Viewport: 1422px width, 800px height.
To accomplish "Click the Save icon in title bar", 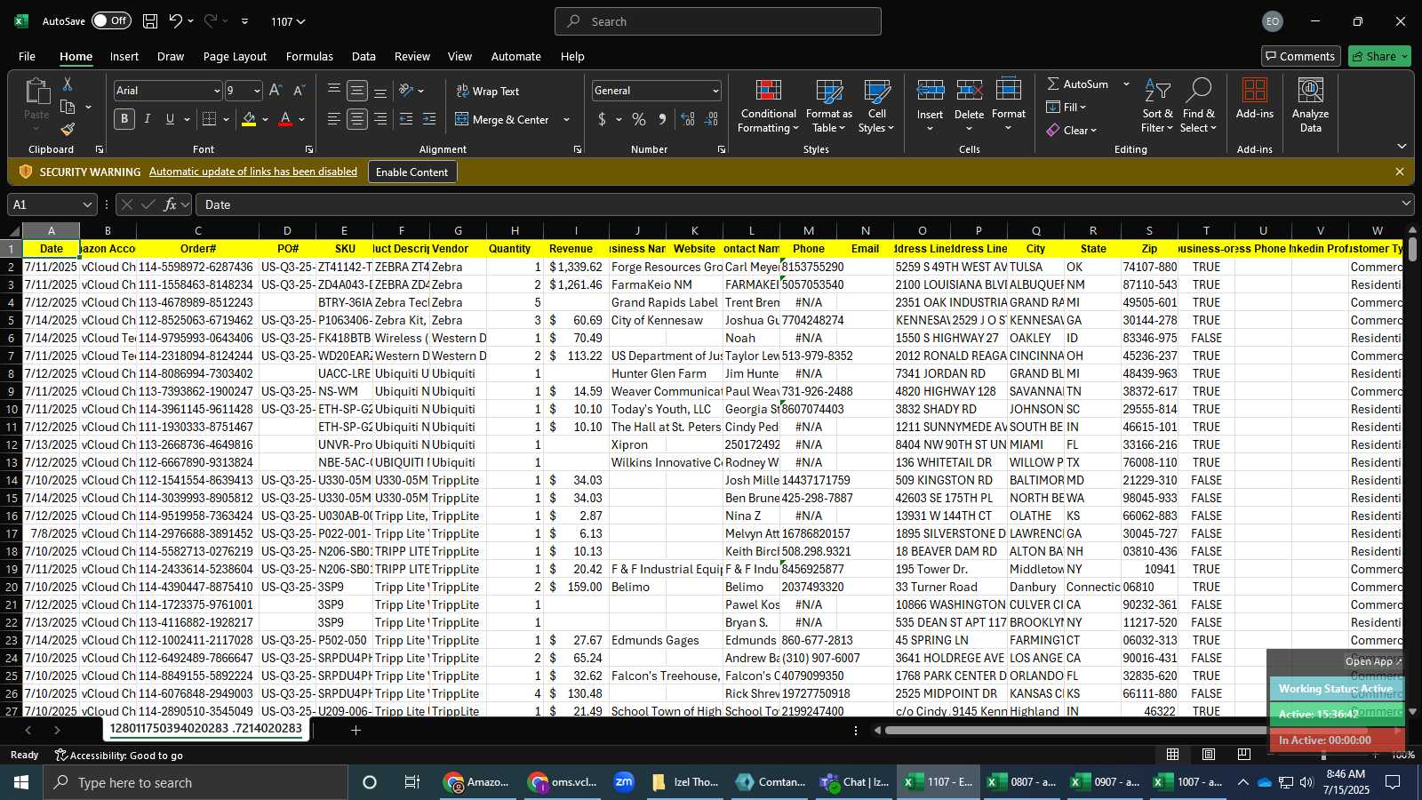I will [x=150, y=21].
